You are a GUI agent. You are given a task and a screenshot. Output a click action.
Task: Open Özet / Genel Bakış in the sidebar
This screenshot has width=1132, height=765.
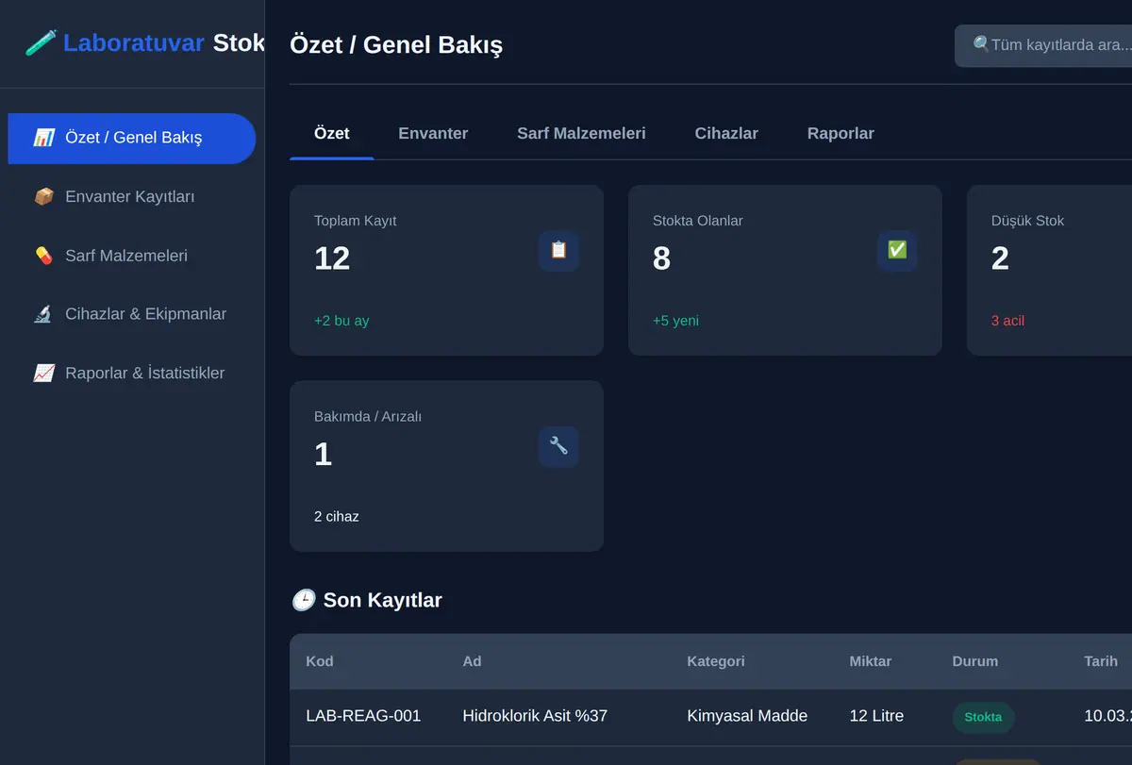(132, 138)
